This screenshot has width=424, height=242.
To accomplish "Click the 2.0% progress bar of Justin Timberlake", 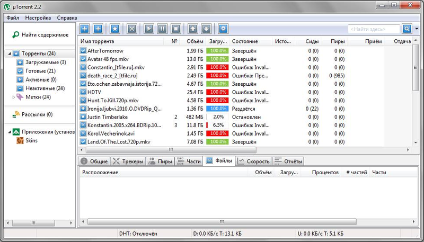I will click(x=217, y=117).
